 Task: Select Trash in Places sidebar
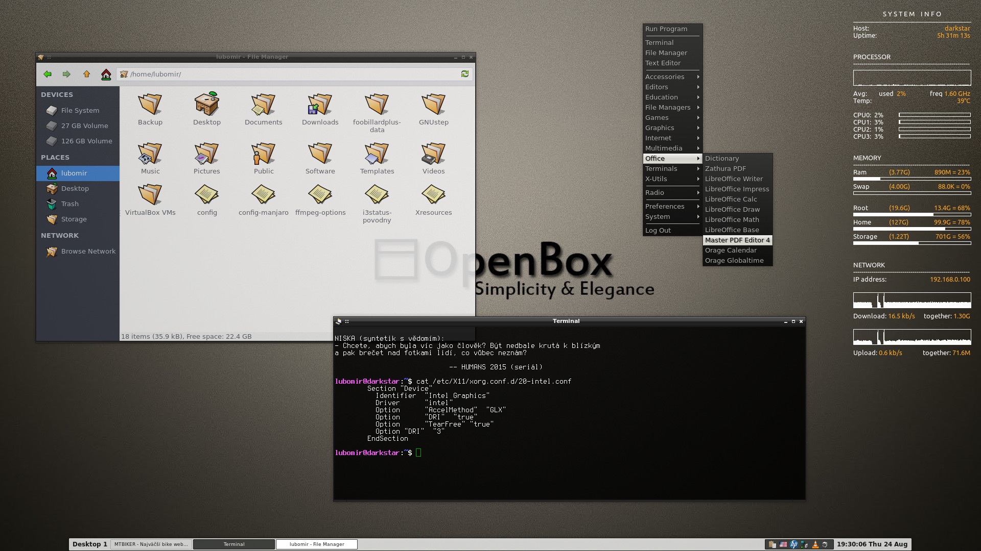[x=78, y=204]
